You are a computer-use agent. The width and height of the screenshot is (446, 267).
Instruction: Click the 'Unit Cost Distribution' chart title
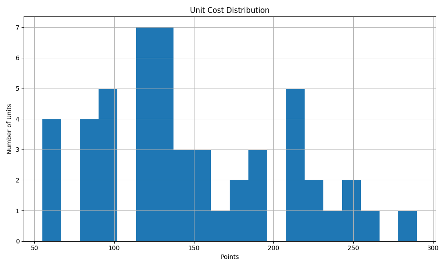(229, 10)
